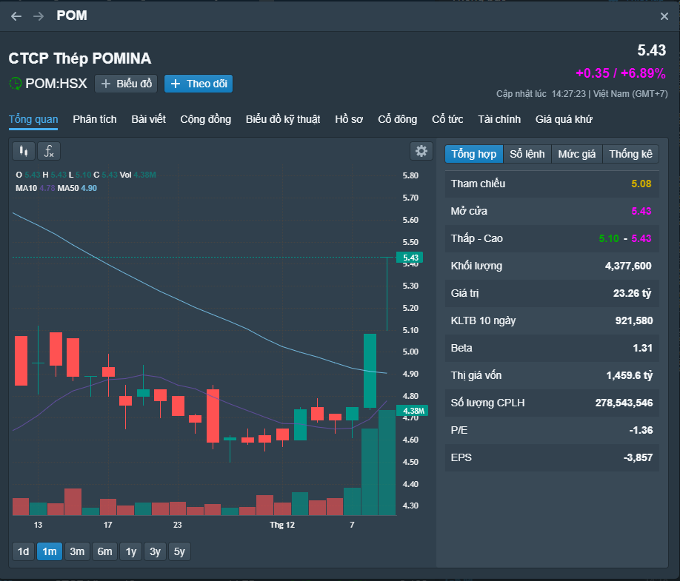This screenshot has width=680, height=581.
Task: Click the tallest green volume bar
Action: (x=387, y=463)
